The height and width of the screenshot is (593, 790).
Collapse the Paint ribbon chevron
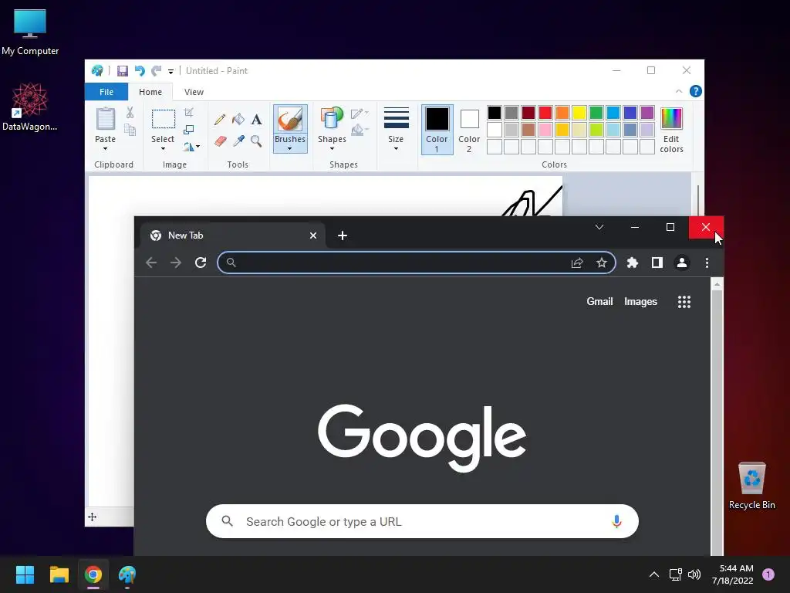679,91
